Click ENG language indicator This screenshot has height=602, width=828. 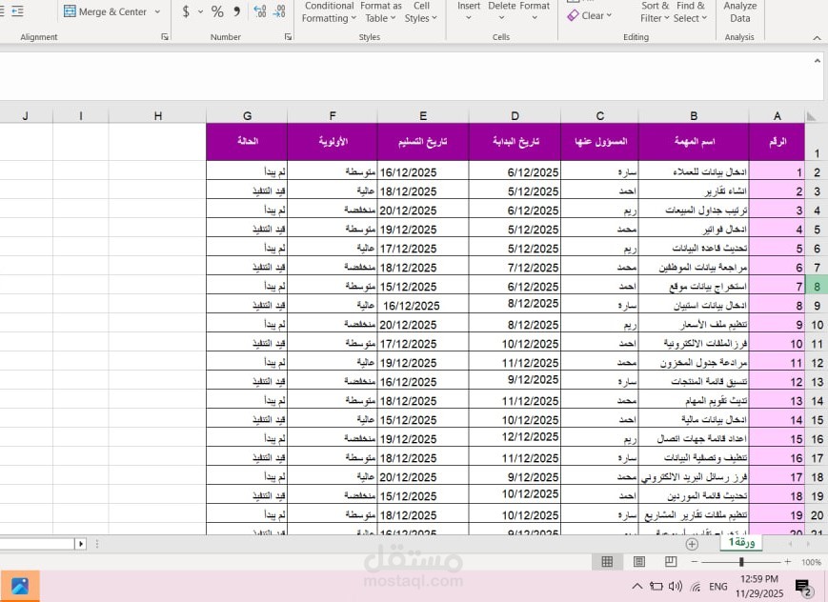(x=717, y=587)
